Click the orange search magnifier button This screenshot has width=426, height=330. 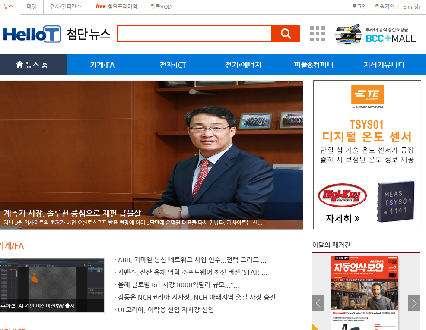(x=286, y=34)
